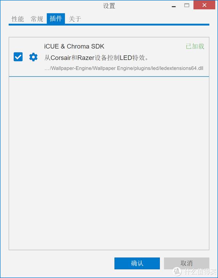Click the empty plugin list area
The image size is (218, 278).
[x=109, y=163]
